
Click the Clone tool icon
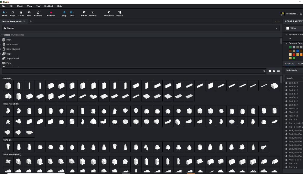[21, 14]
